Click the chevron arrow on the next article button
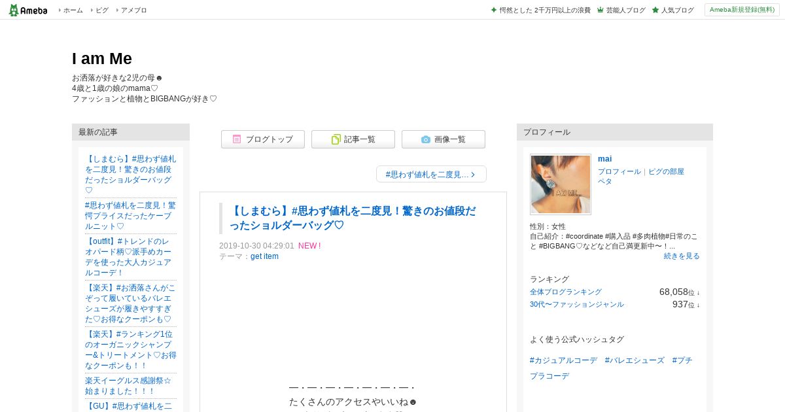The height and width of the screenshot is (412, 785). pos(473,175)
